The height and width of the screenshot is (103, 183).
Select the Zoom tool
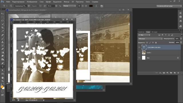point(3,81)
